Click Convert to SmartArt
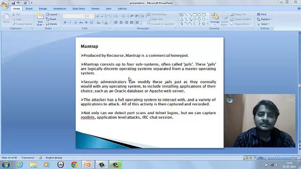Screen dimensions: 301x169 tap(162, 24)
